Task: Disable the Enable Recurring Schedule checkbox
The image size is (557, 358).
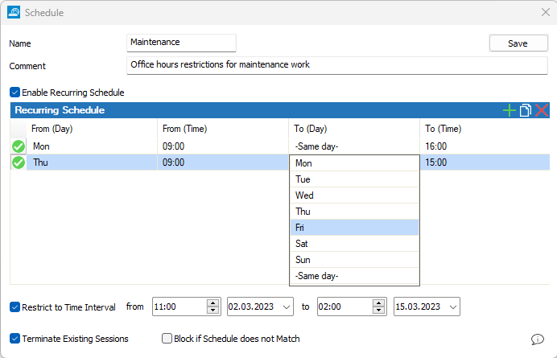Action: click(x=14, y=93)
